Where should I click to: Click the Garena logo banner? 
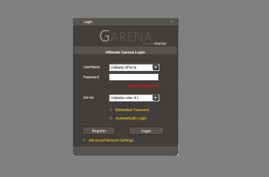click(x=125, y=36)
